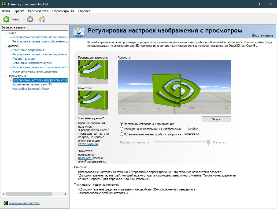Select Расширенные настройки 3D-изображений radio button
The width and height of the screenshot is (277, 209).
pyautogui.click(x=121, y=129)
